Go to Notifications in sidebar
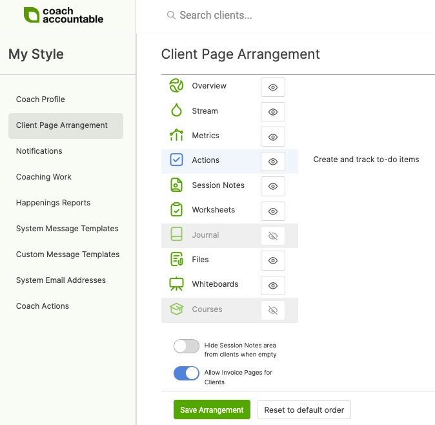435x425 pixels. pos(39,151)
